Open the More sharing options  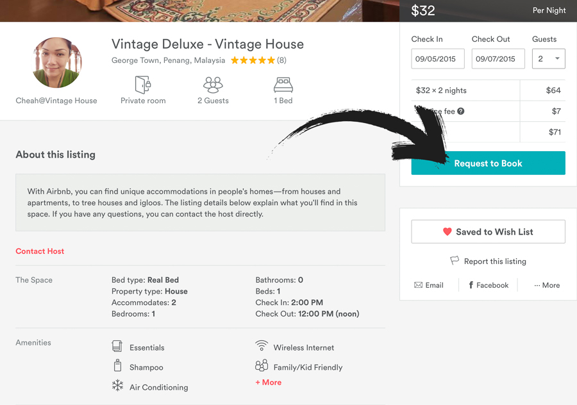click(547, 285)
